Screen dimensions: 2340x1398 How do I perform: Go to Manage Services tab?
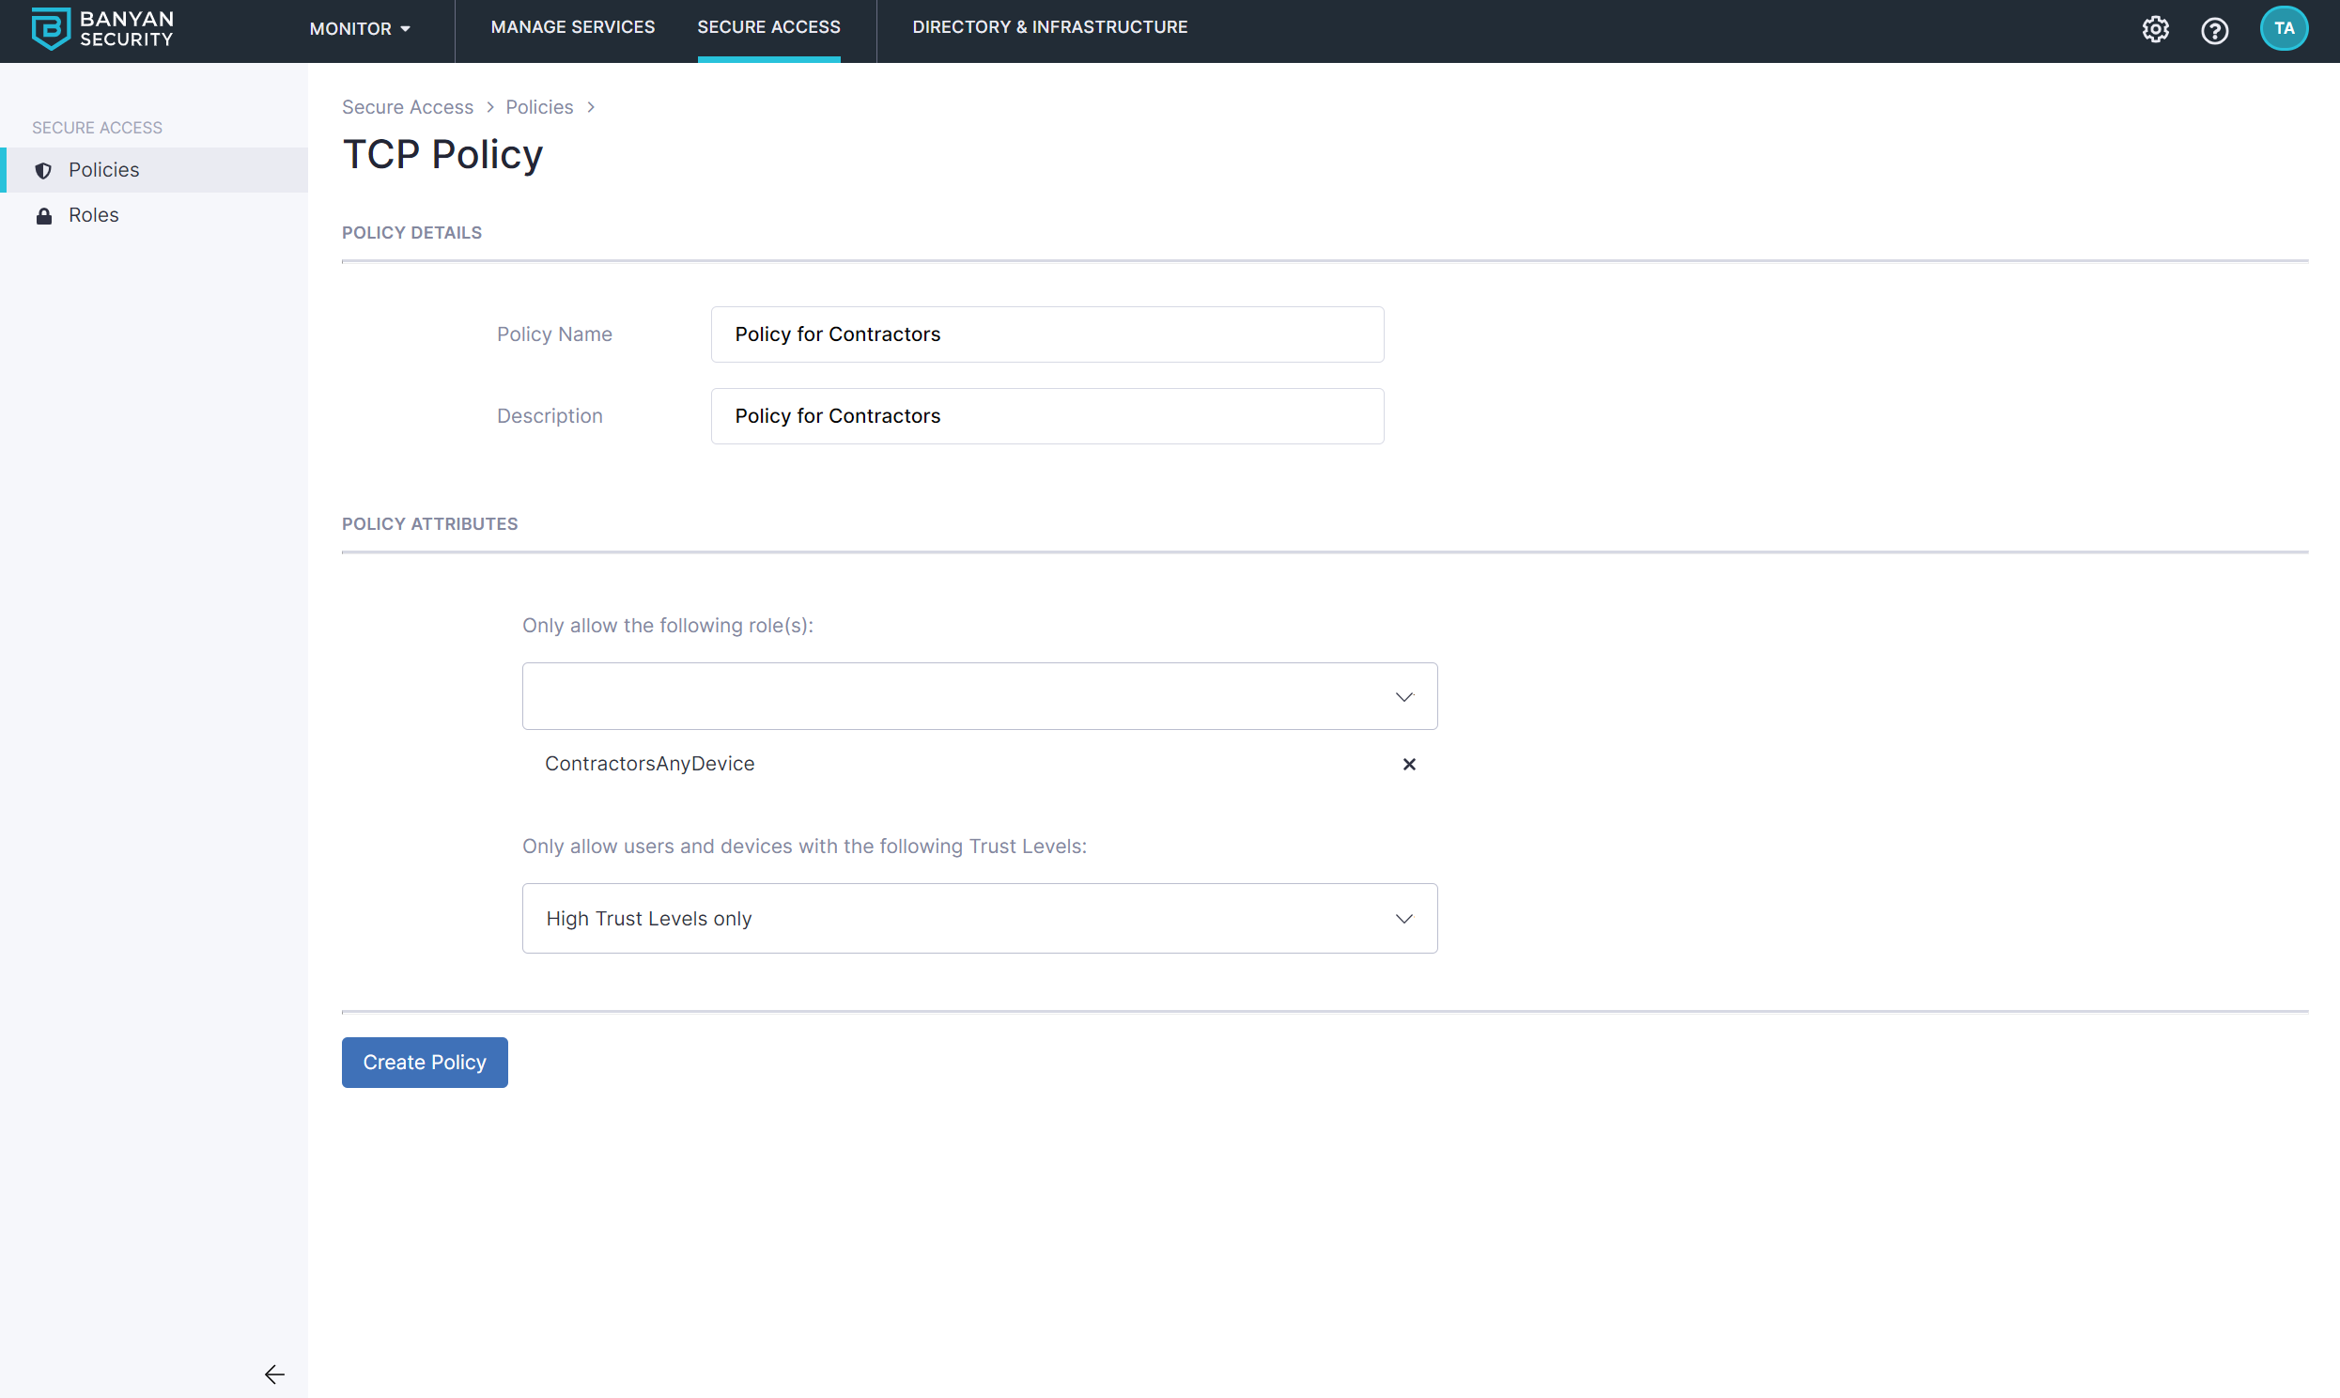click(572, 27)
